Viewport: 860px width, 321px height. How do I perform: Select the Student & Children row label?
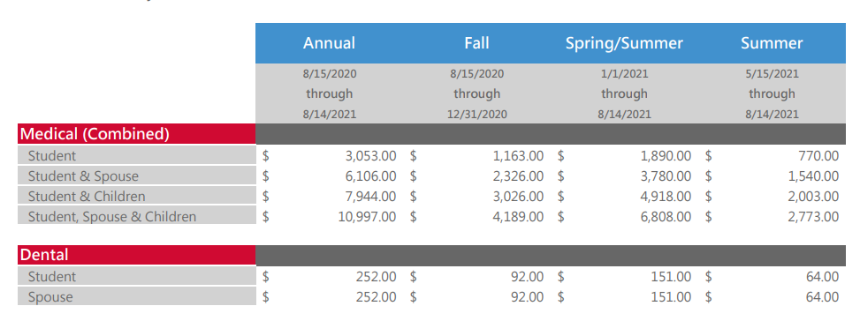pos(87,197)
